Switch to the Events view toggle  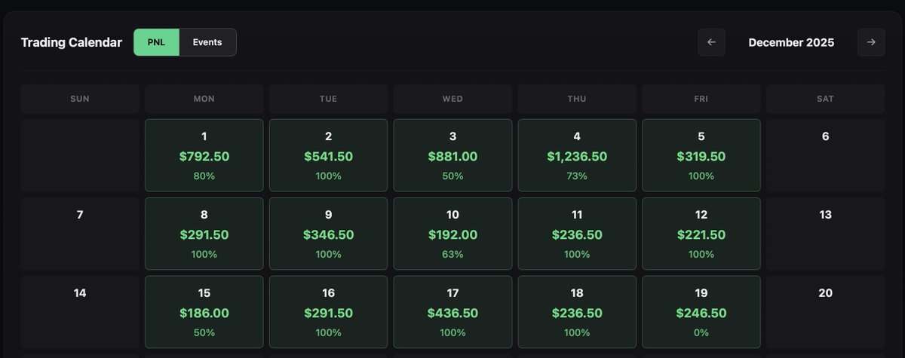point(207,42)
